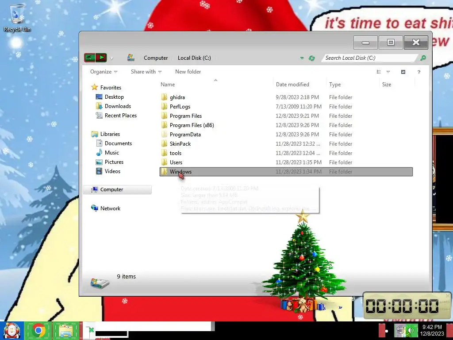Go forward with the red forward arrow
This screenshot has width=453, height=340.
coord(101,58)
